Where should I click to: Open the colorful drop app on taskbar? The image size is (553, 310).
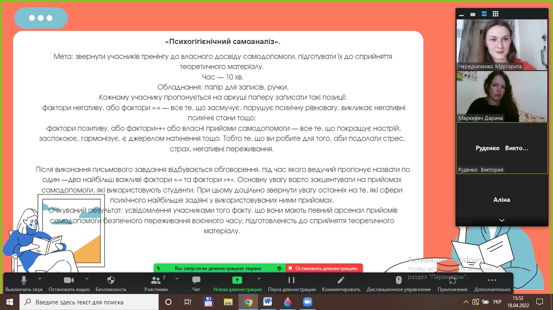288,302
